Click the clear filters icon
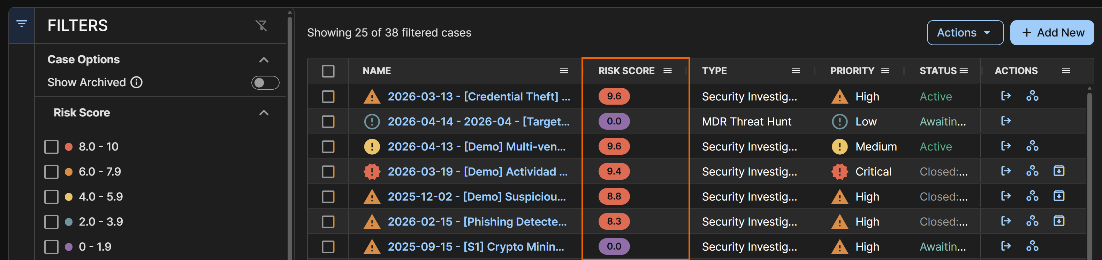 click(x=261, y=26)
